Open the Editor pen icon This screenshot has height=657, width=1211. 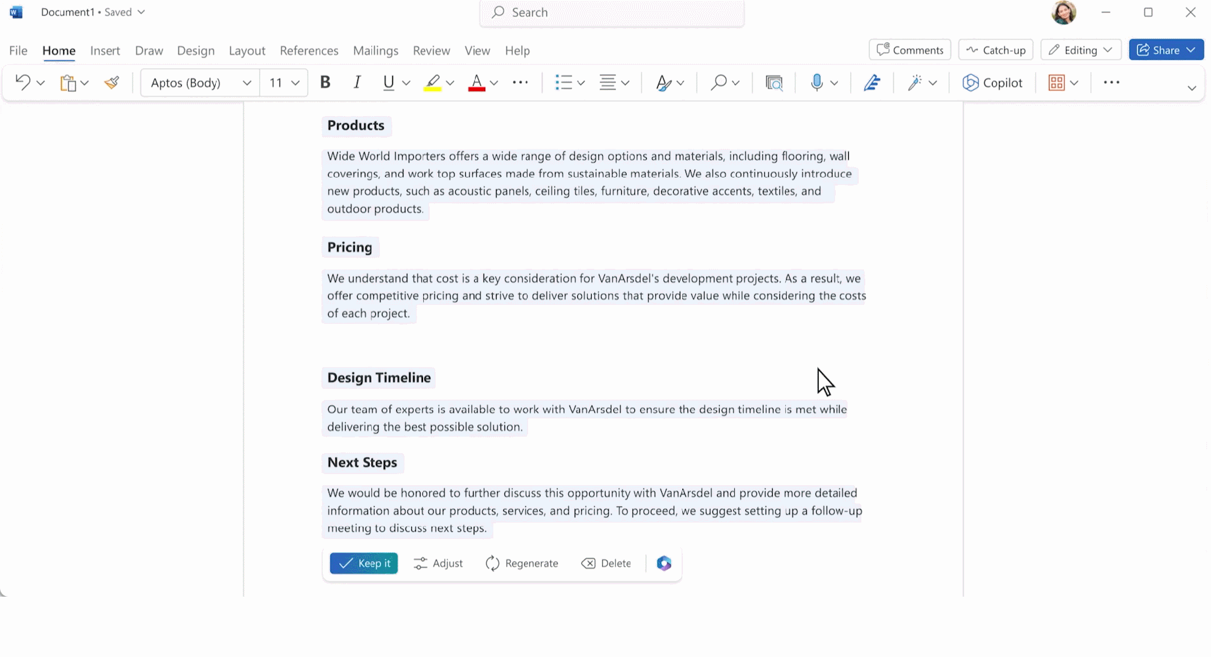tap(872, 83)
